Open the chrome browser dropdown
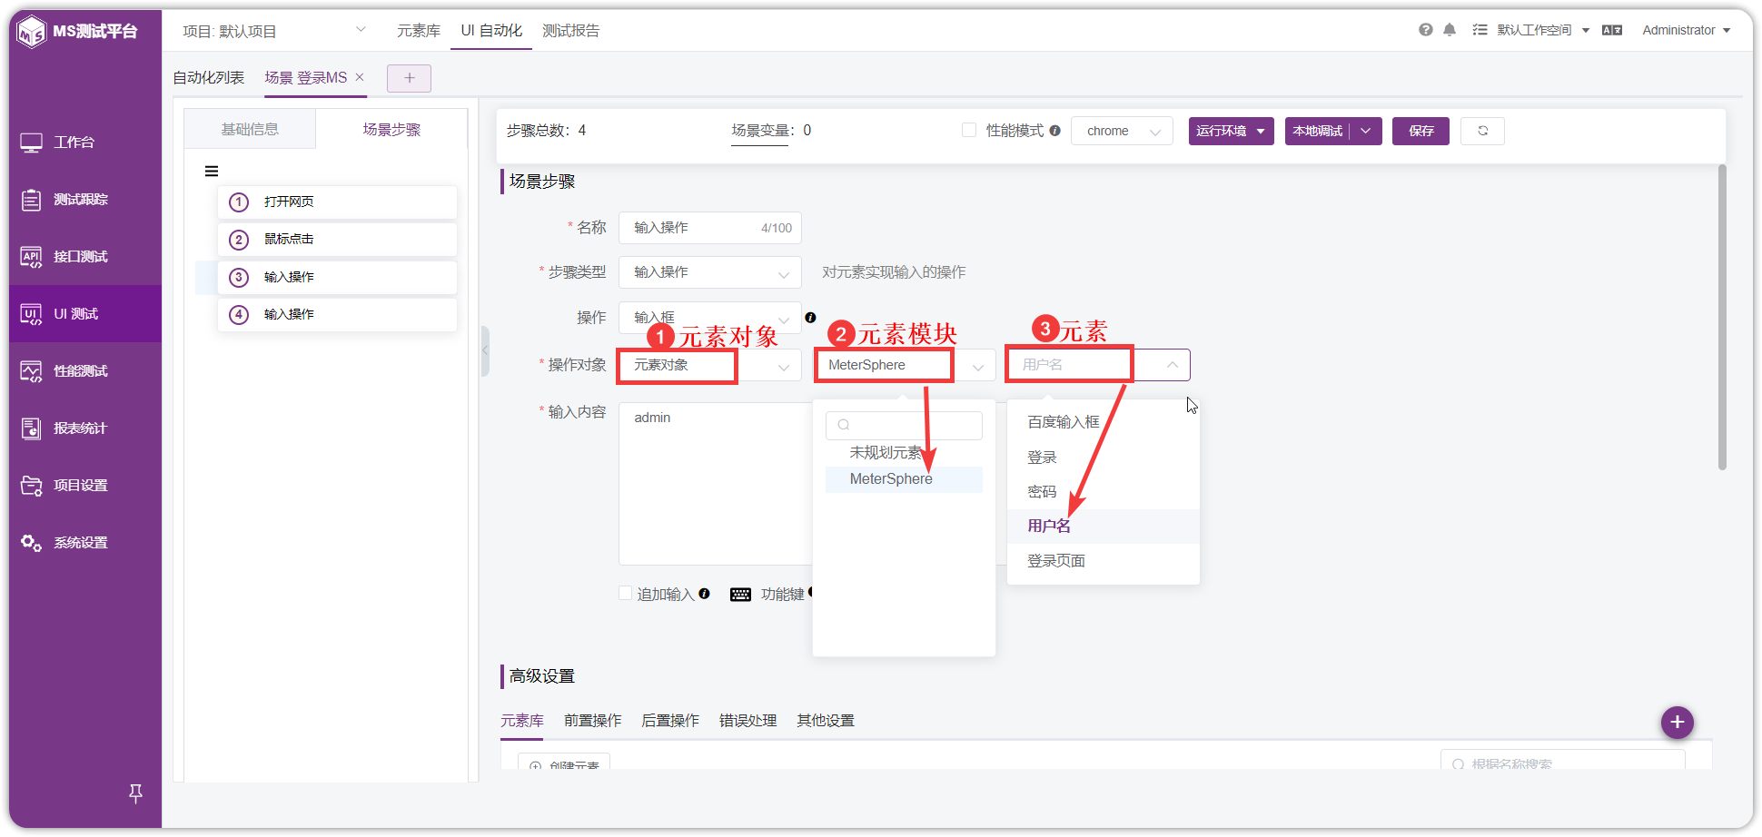Image resolution: width=1762 pixels, height=837 pixels. pos(1122,131)
